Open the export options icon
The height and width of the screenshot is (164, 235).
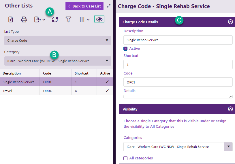(x=40, y=20)
